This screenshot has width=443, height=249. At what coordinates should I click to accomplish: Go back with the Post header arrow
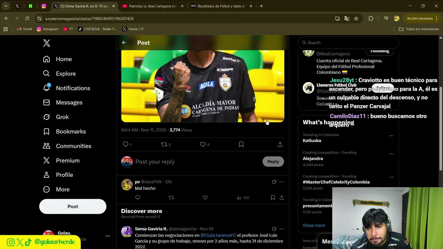(x=124, y=43)
